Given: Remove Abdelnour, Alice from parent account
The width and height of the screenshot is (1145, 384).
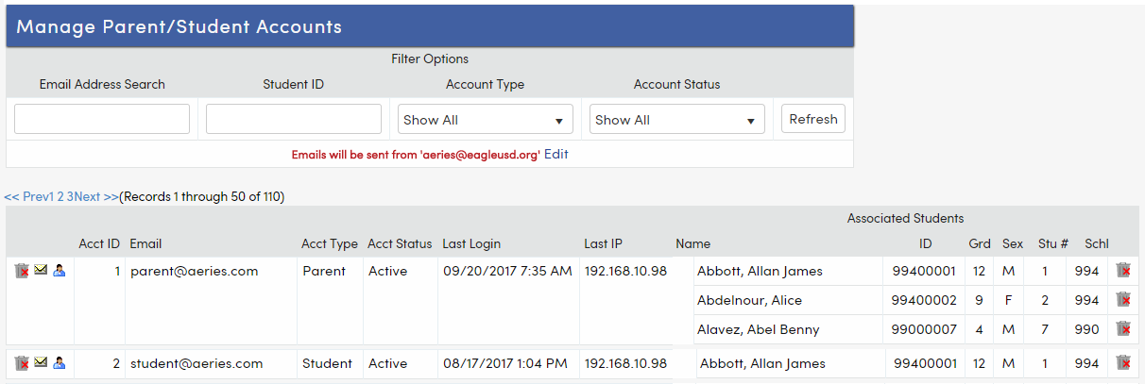Looking at the screenshot, I should 1123,300.
